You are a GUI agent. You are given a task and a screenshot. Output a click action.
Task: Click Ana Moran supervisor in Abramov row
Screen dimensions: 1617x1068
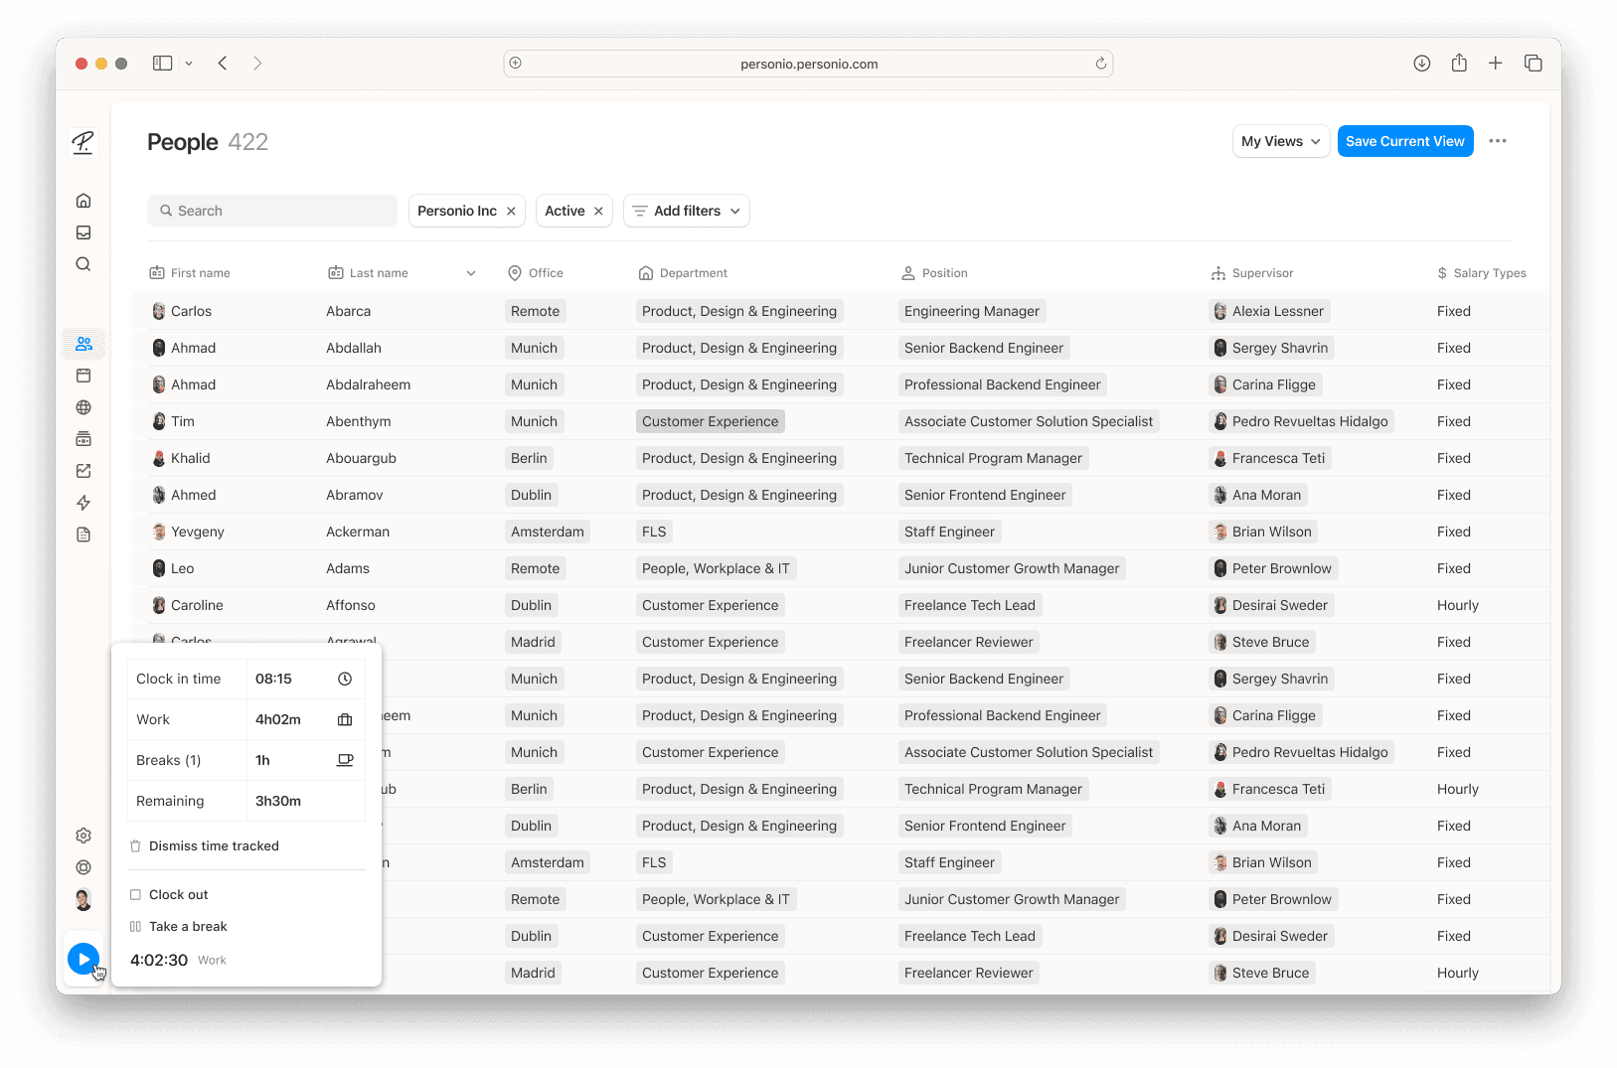(1258, 495)
